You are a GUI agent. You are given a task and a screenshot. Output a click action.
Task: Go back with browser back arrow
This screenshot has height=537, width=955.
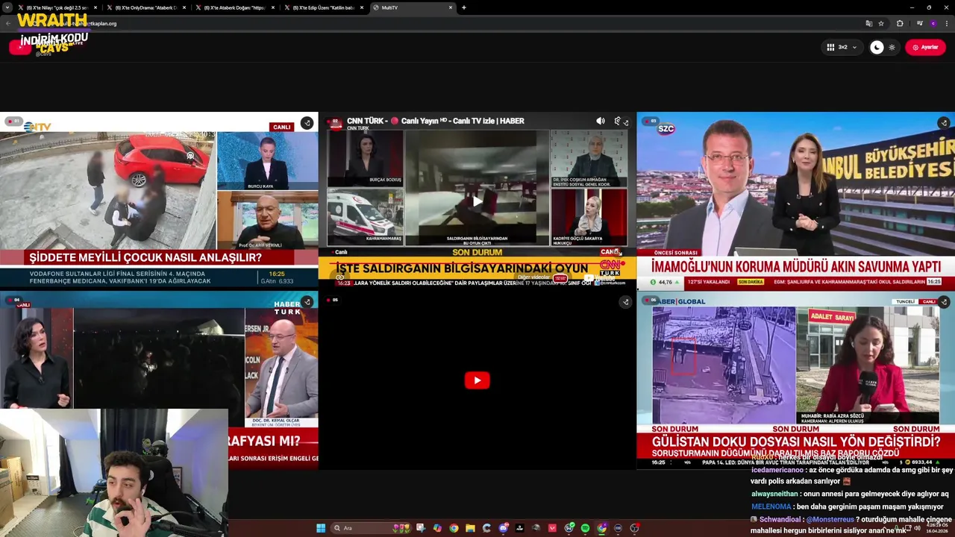(8, 23)
